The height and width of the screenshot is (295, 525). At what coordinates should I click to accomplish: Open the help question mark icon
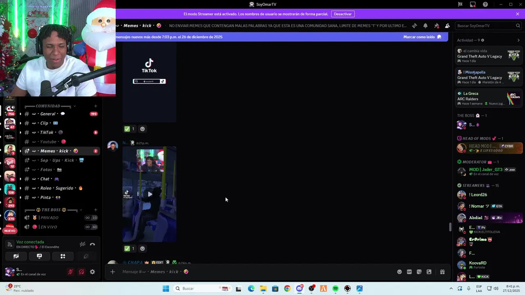[485, 5]
